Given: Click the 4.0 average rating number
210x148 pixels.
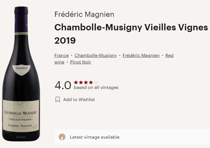Looking at the screenshot, I should click(x=63, y=85).
